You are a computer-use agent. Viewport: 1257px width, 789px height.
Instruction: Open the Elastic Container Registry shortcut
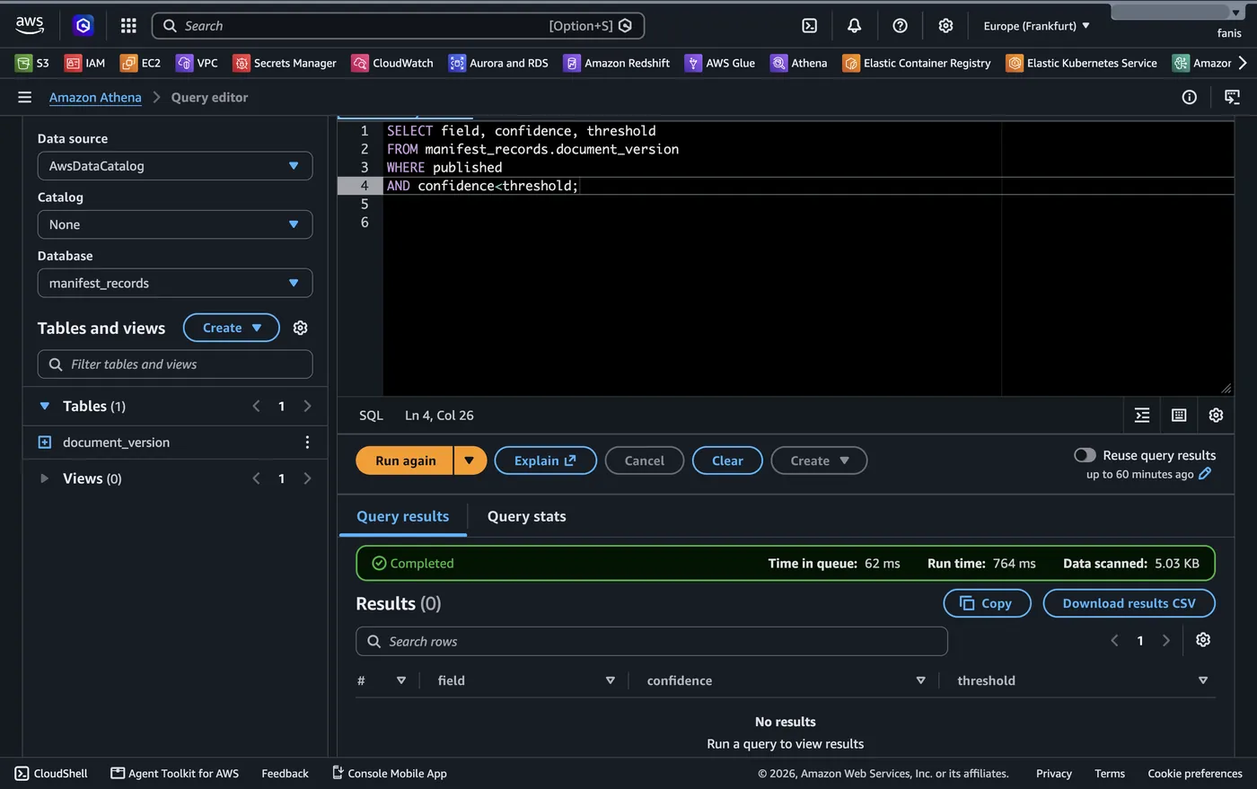click(x=917, y=63)
